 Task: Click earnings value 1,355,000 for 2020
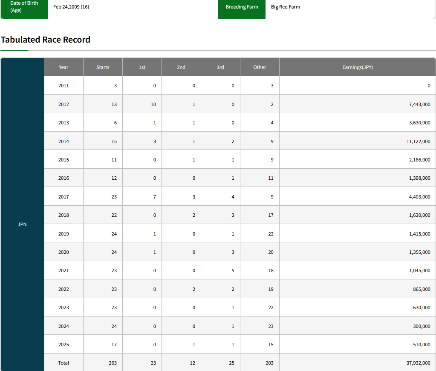tap(419, 252)
